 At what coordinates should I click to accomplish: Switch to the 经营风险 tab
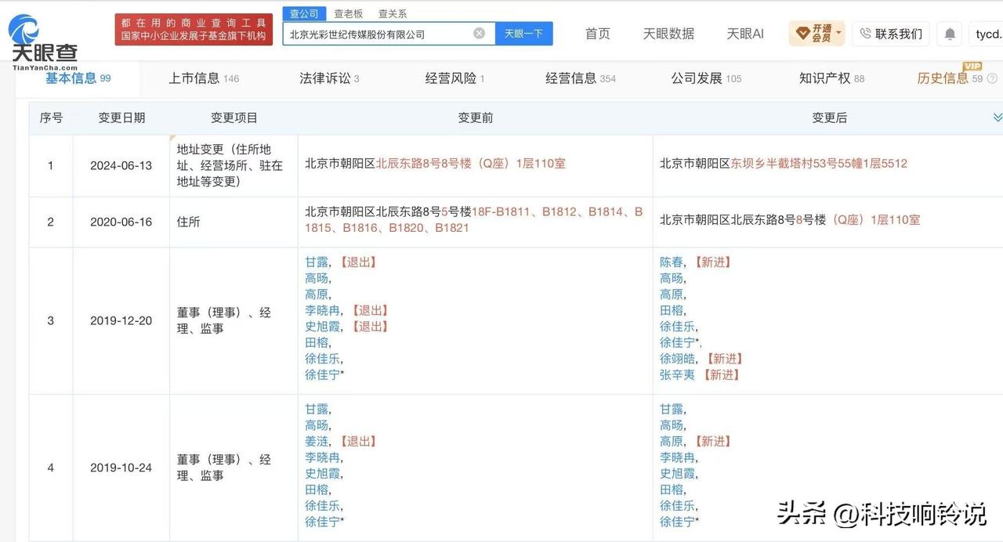[454, 78]
